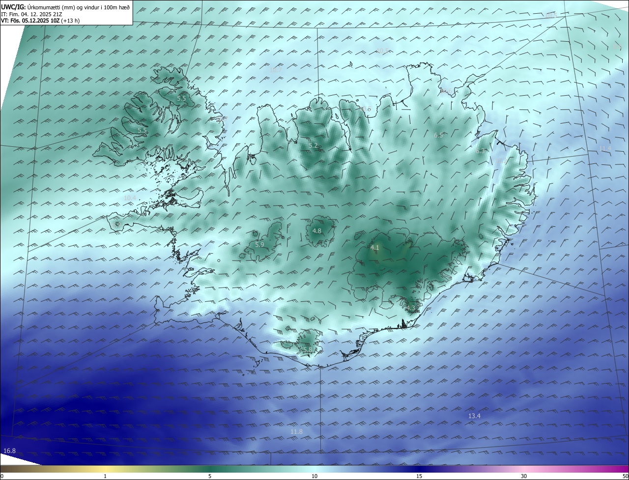The width and height of the screenshot is (629, 480).
Task: Click the precipitable water color scale bar
Action: coord(314,469)
